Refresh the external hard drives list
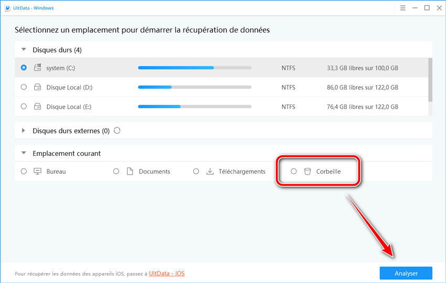The image size is (446, 283). click(x=117, y=130)
